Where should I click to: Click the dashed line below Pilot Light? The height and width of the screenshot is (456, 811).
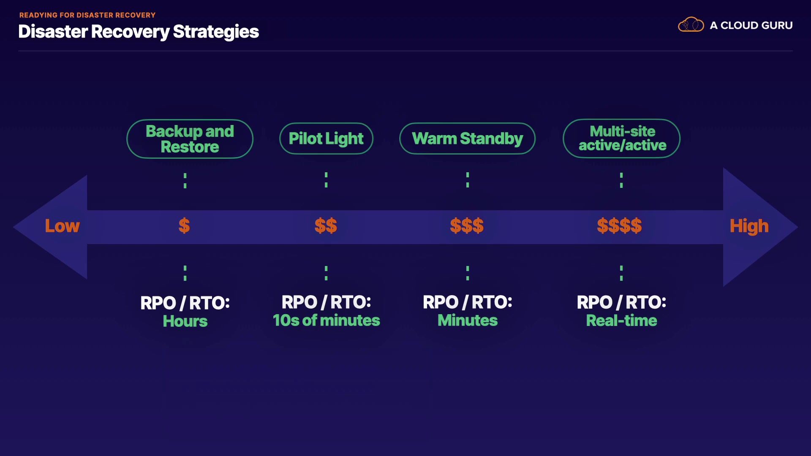click(x=326, y=180)
